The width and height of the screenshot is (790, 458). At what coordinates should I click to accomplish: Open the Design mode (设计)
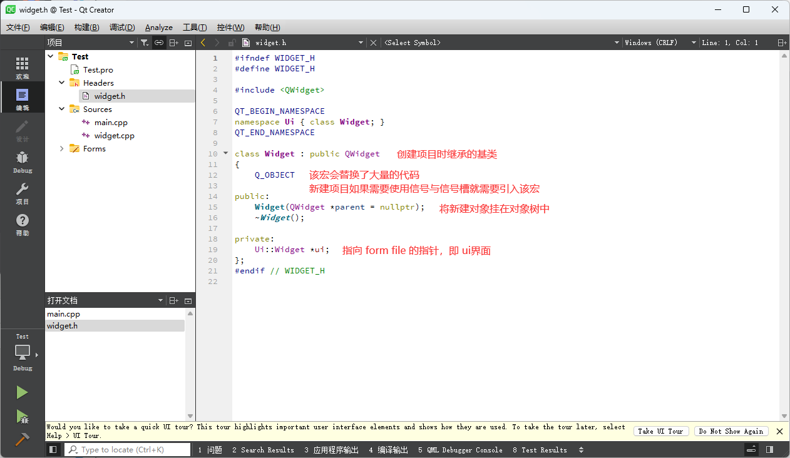tap(23, 130)
